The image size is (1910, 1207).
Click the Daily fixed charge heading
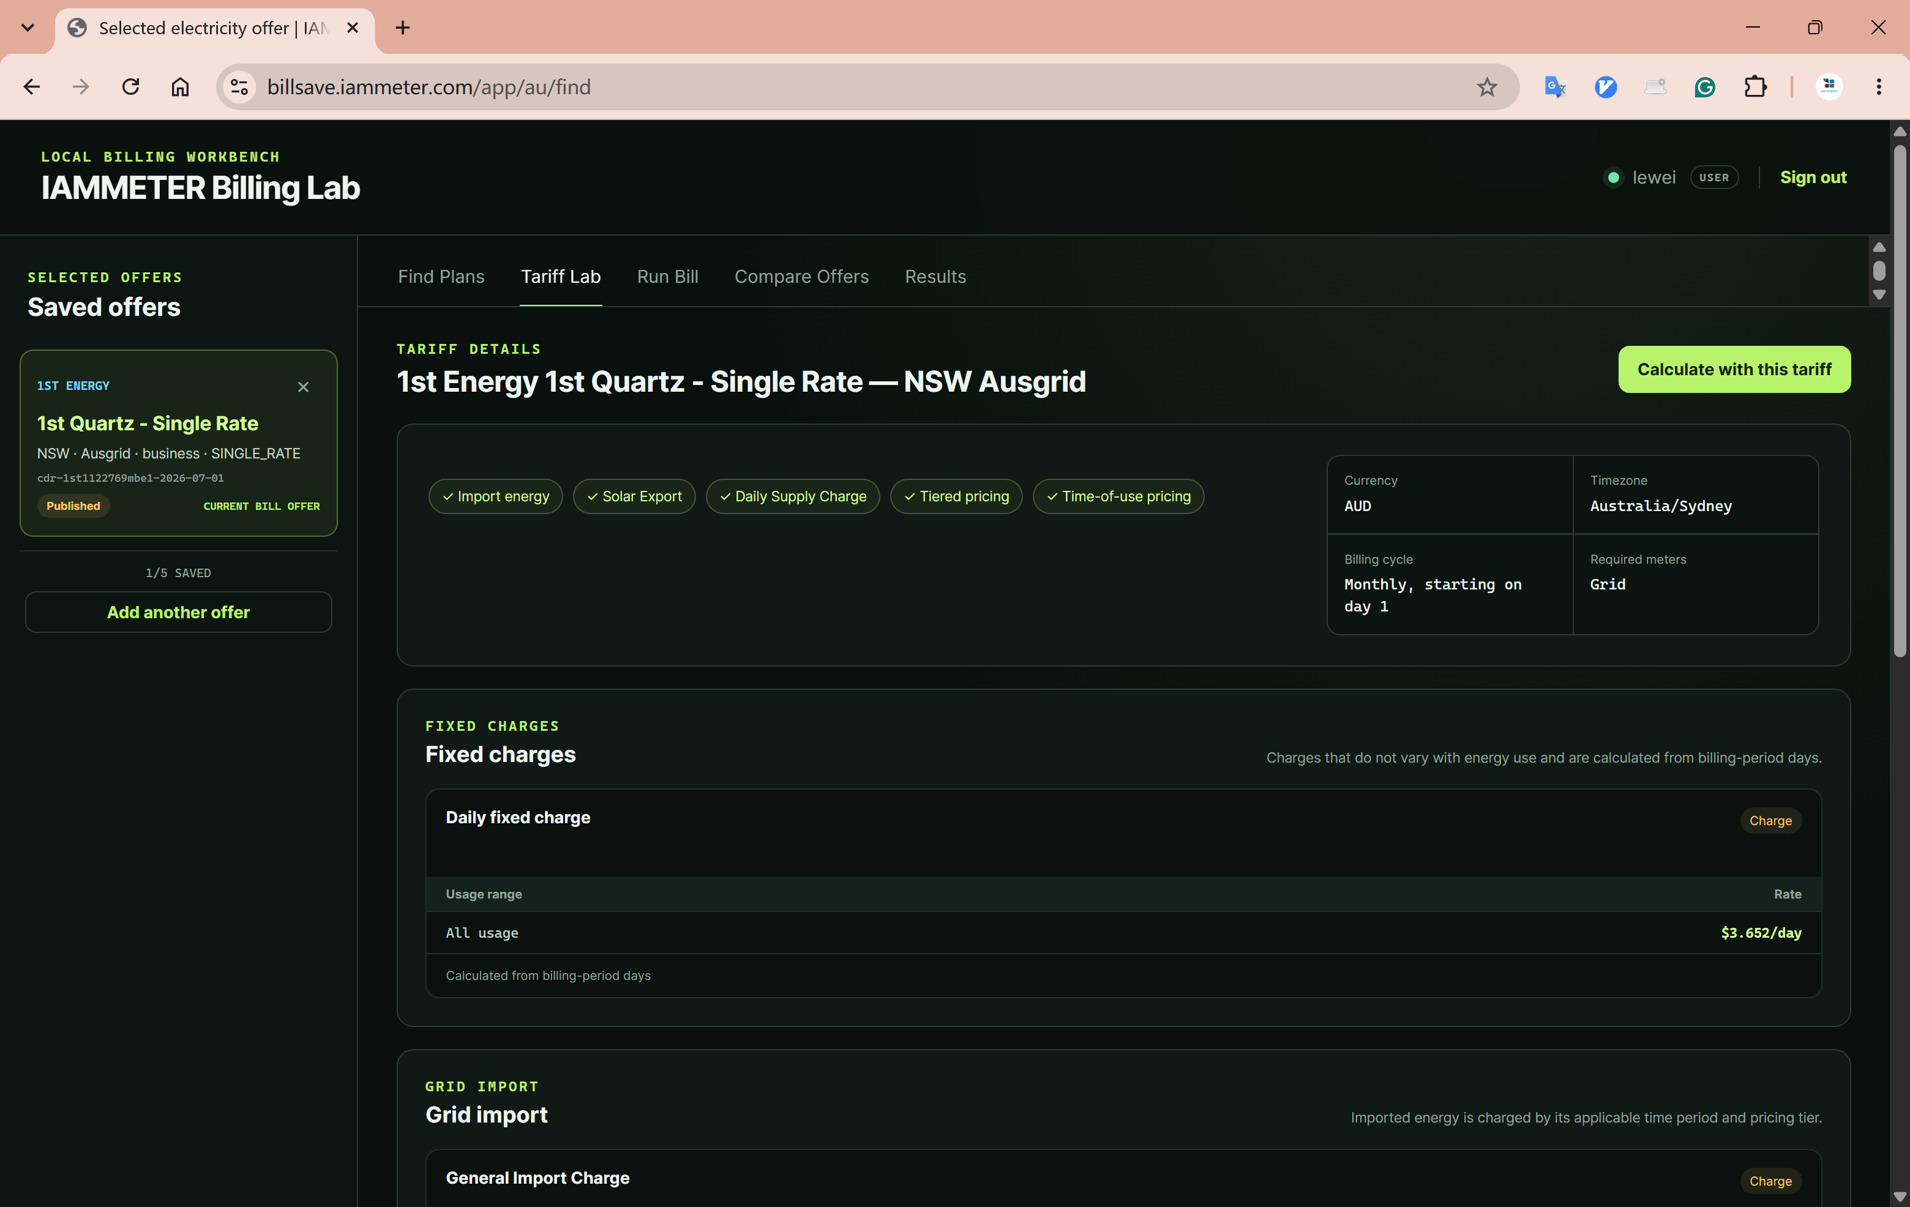pos(518,818)
